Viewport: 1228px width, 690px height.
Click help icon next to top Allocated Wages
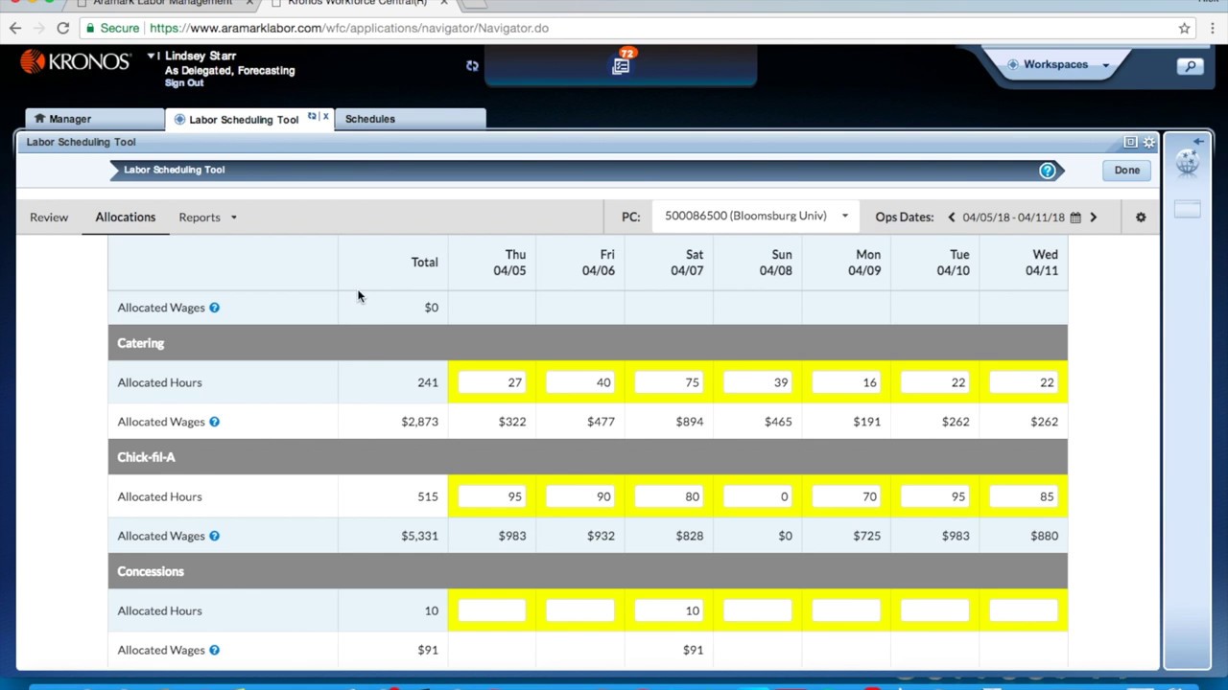pos(214,308)
